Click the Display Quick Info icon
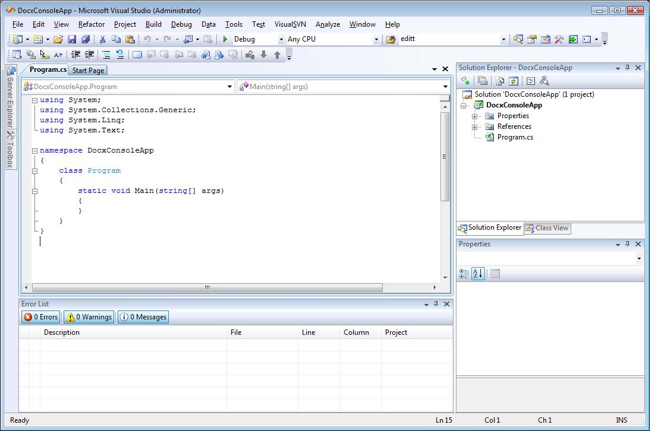658x431 pixels. click(x=45, y=55)
